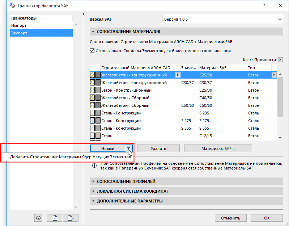Click the Новый button

pos(108,148)
